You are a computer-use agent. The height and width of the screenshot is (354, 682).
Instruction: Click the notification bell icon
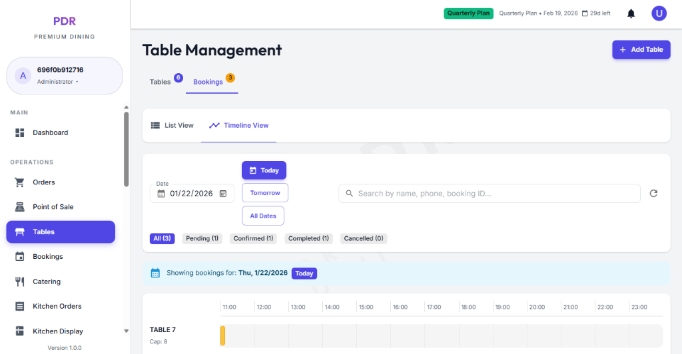coord(631,13)
